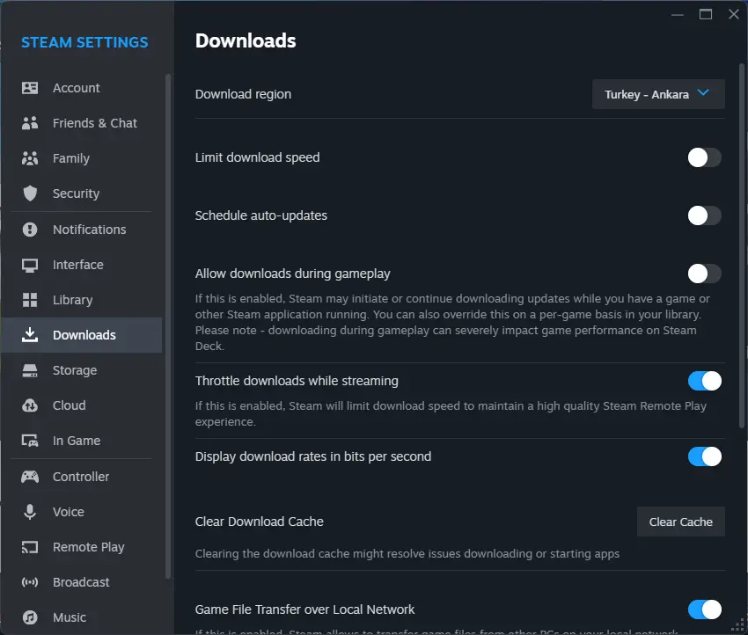Image resolution: width=748 pixels, height=635 pixels.
Task: Click the Friends & Chat people icon
Action: click(x=30, y=123)
